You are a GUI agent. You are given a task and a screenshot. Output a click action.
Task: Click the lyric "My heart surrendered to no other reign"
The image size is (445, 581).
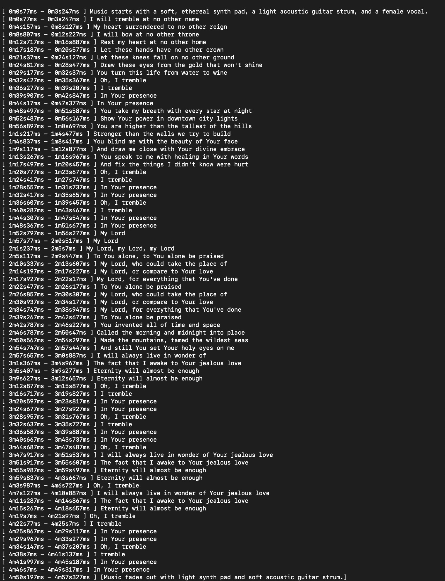pyautogui.click(x=160, y=27)
